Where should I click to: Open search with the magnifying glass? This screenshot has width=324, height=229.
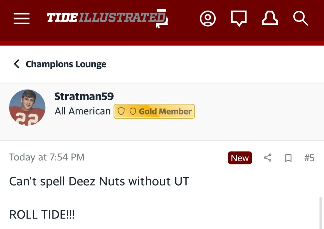click(x=300, y=19)
